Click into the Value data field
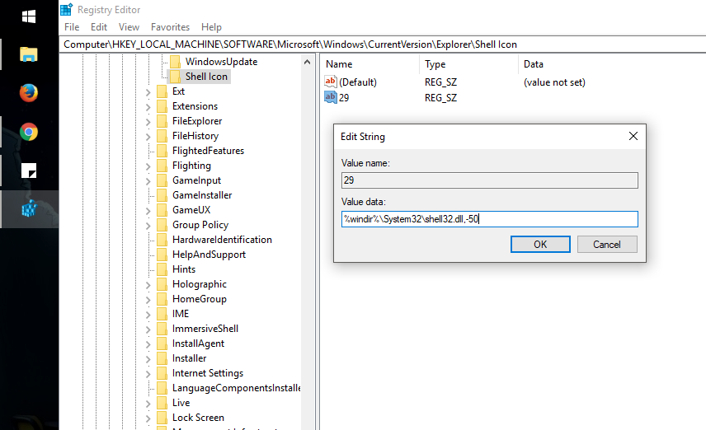 (489, 219)
